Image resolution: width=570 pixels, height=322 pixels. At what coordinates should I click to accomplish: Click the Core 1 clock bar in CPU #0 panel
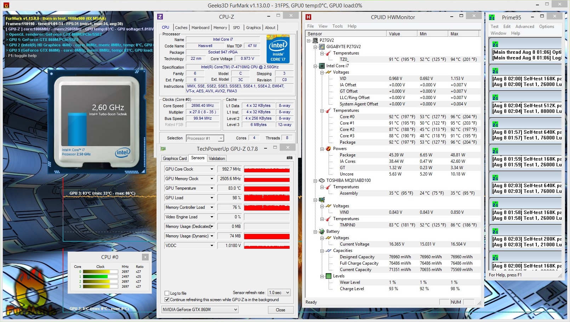[x=101, y=277]
